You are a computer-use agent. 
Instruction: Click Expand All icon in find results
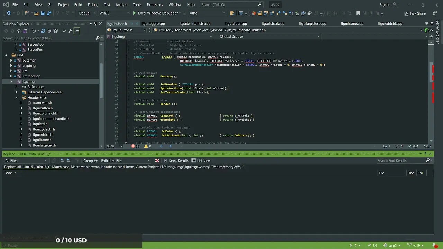tap(69, 160)
